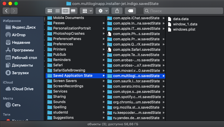Click the Share toolbar button

click(117, 11)
